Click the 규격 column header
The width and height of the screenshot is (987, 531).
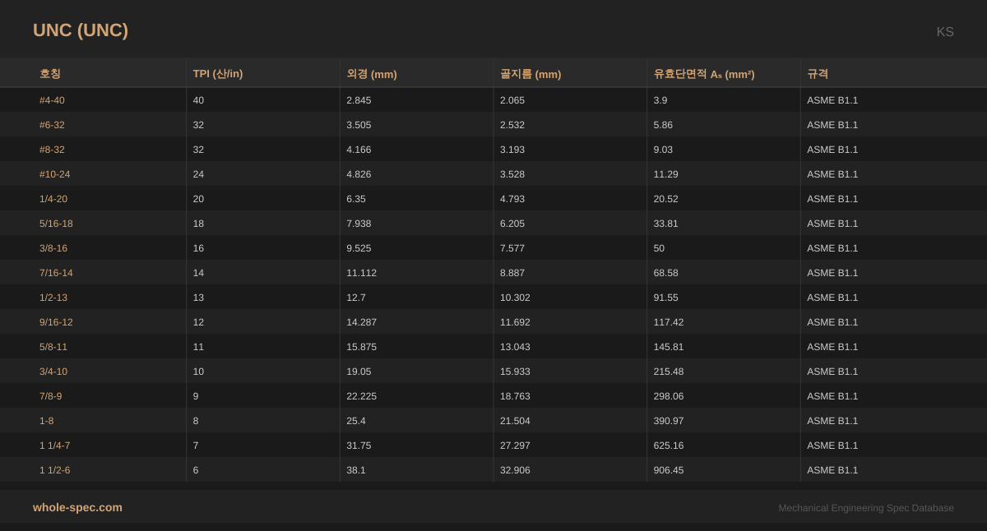[818, 73]
